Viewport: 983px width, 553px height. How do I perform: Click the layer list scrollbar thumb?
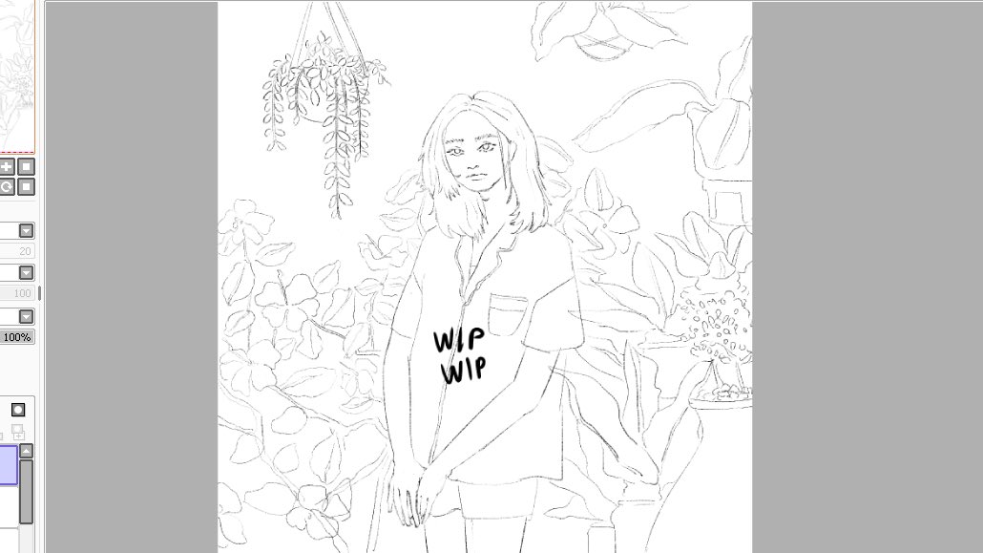click(27, 492)
